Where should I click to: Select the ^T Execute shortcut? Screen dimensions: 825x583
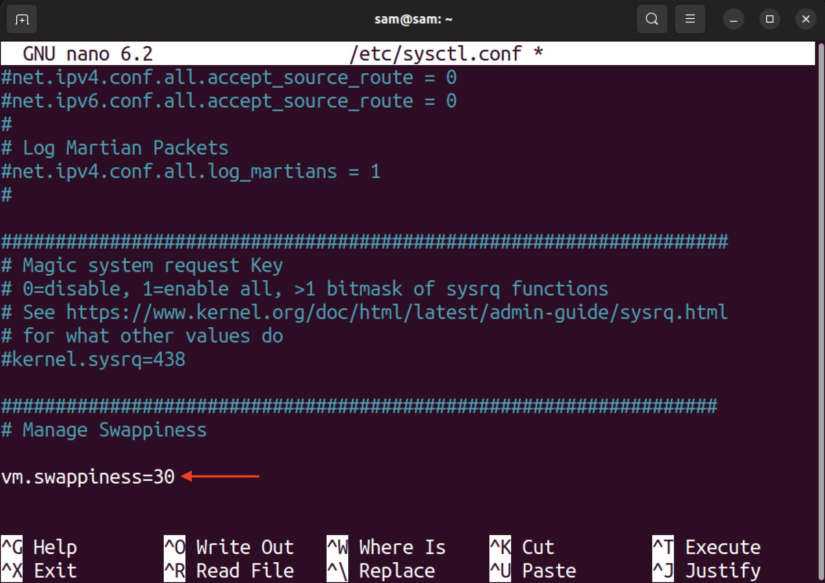706,547
